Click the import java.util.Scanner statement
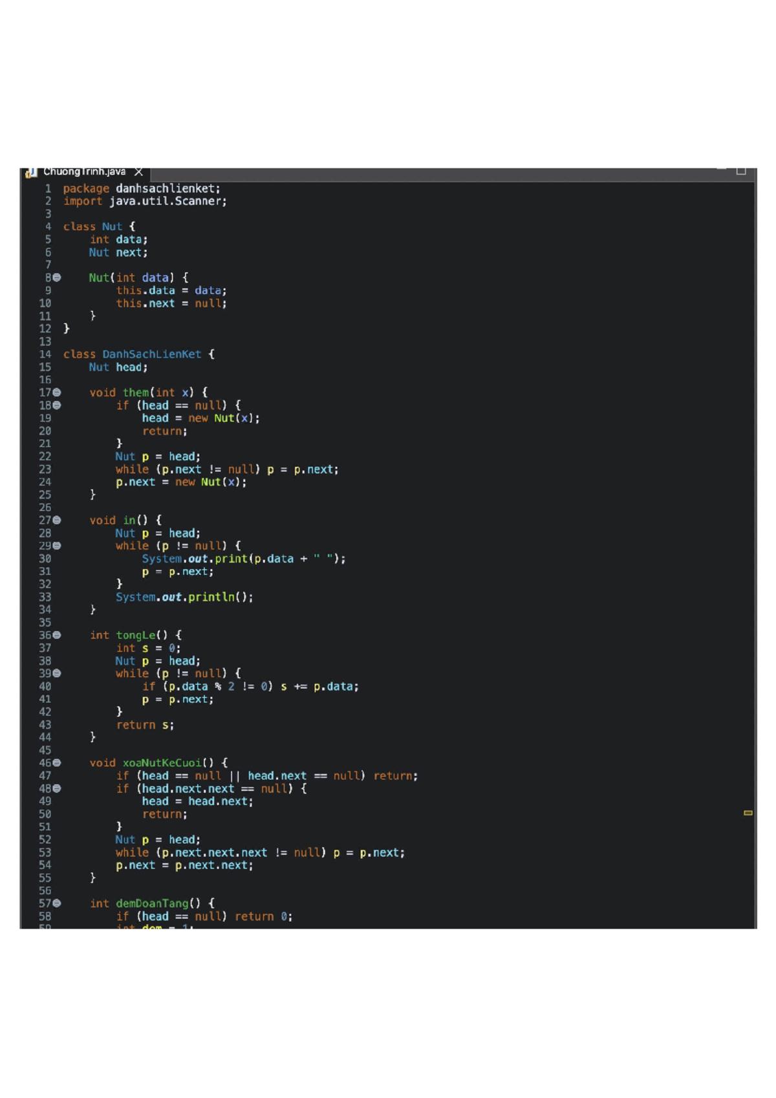This screenshot has width=776, height=1098. tap(145, 201)
